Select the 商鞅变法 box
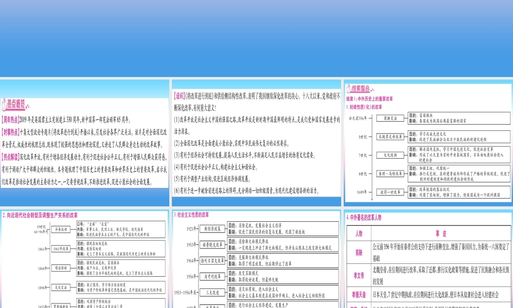 tap(390, 118)
